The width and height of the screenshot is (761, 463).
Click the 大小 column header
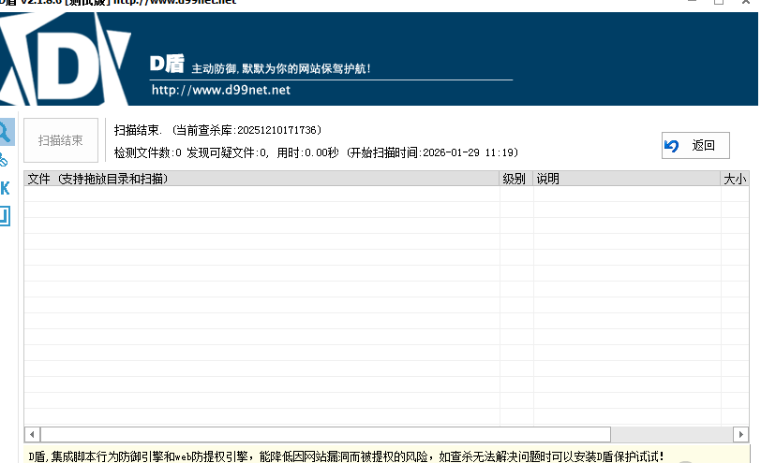click(x=734, y=179)
